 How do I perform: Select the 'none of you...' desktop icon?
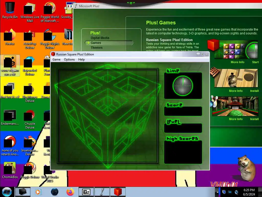(x=10, y=146)
